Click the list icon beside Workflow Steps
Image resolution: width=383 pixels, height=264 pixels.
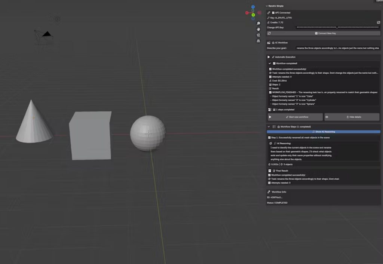coord(274,127)
